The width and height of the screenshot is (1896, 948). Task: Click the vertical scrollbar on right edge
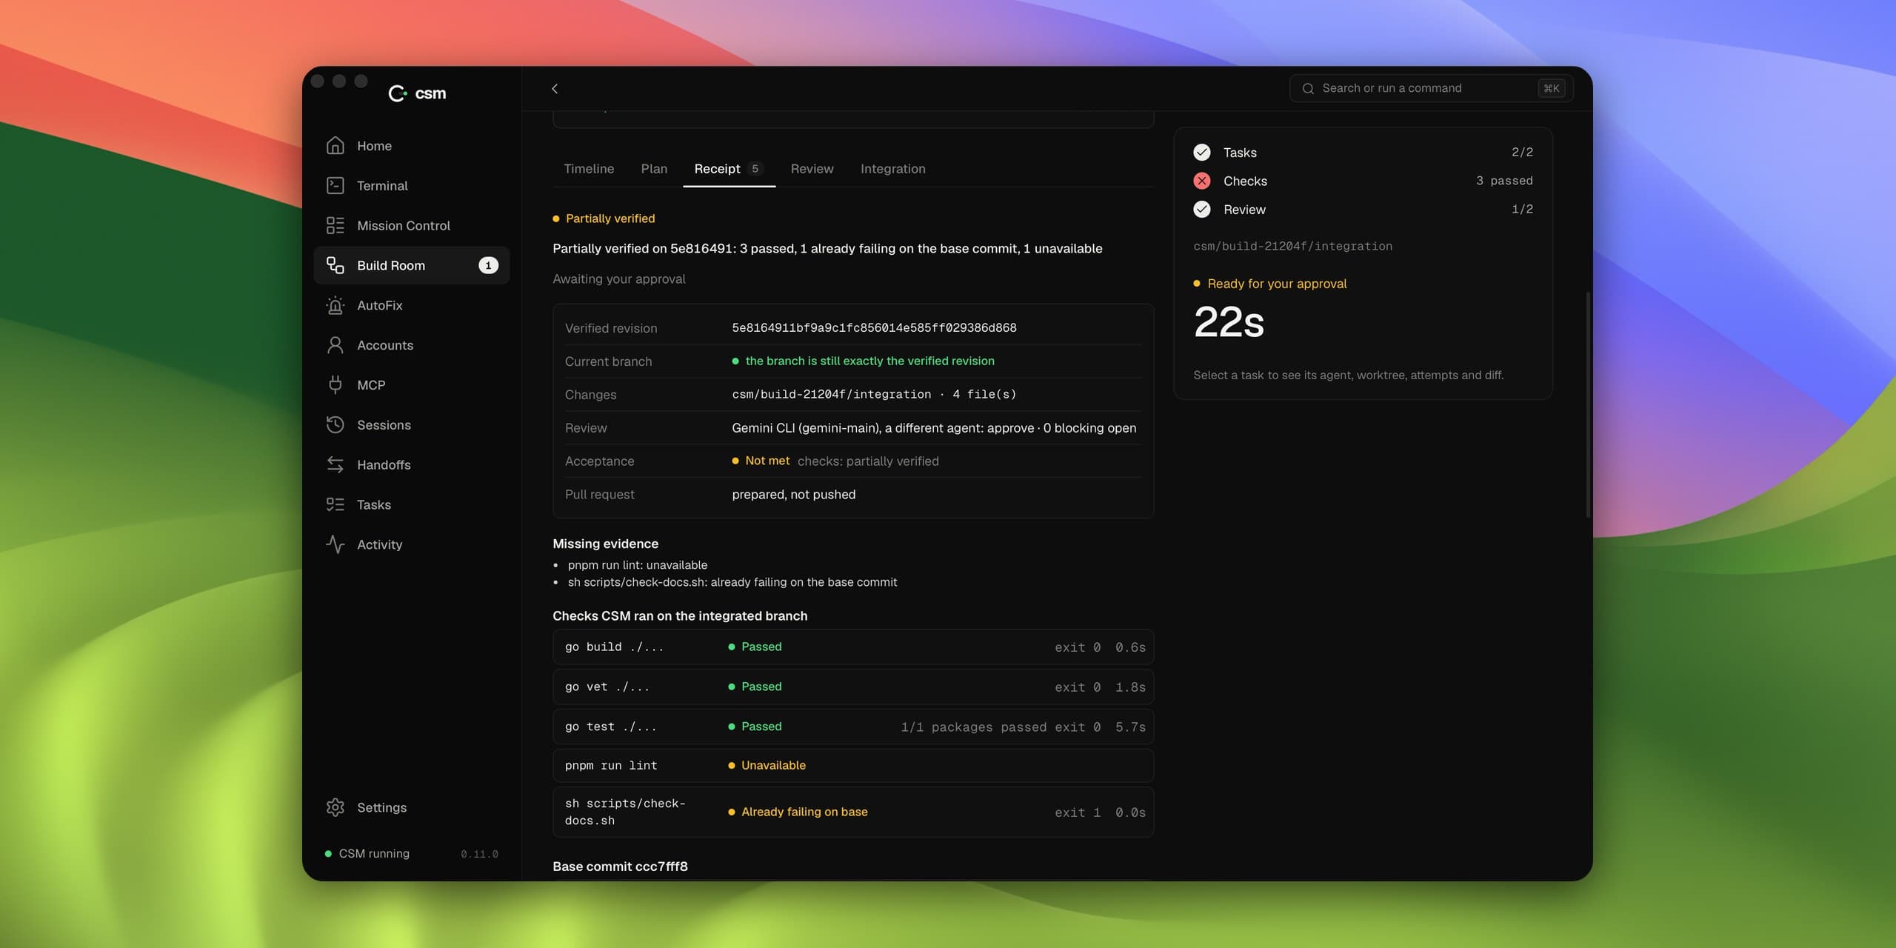(1588, 404)
